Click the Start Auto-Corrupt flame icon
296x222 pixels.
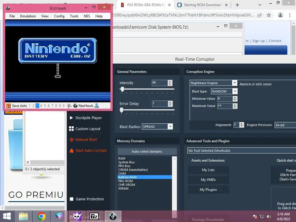(x=72, y=151)
